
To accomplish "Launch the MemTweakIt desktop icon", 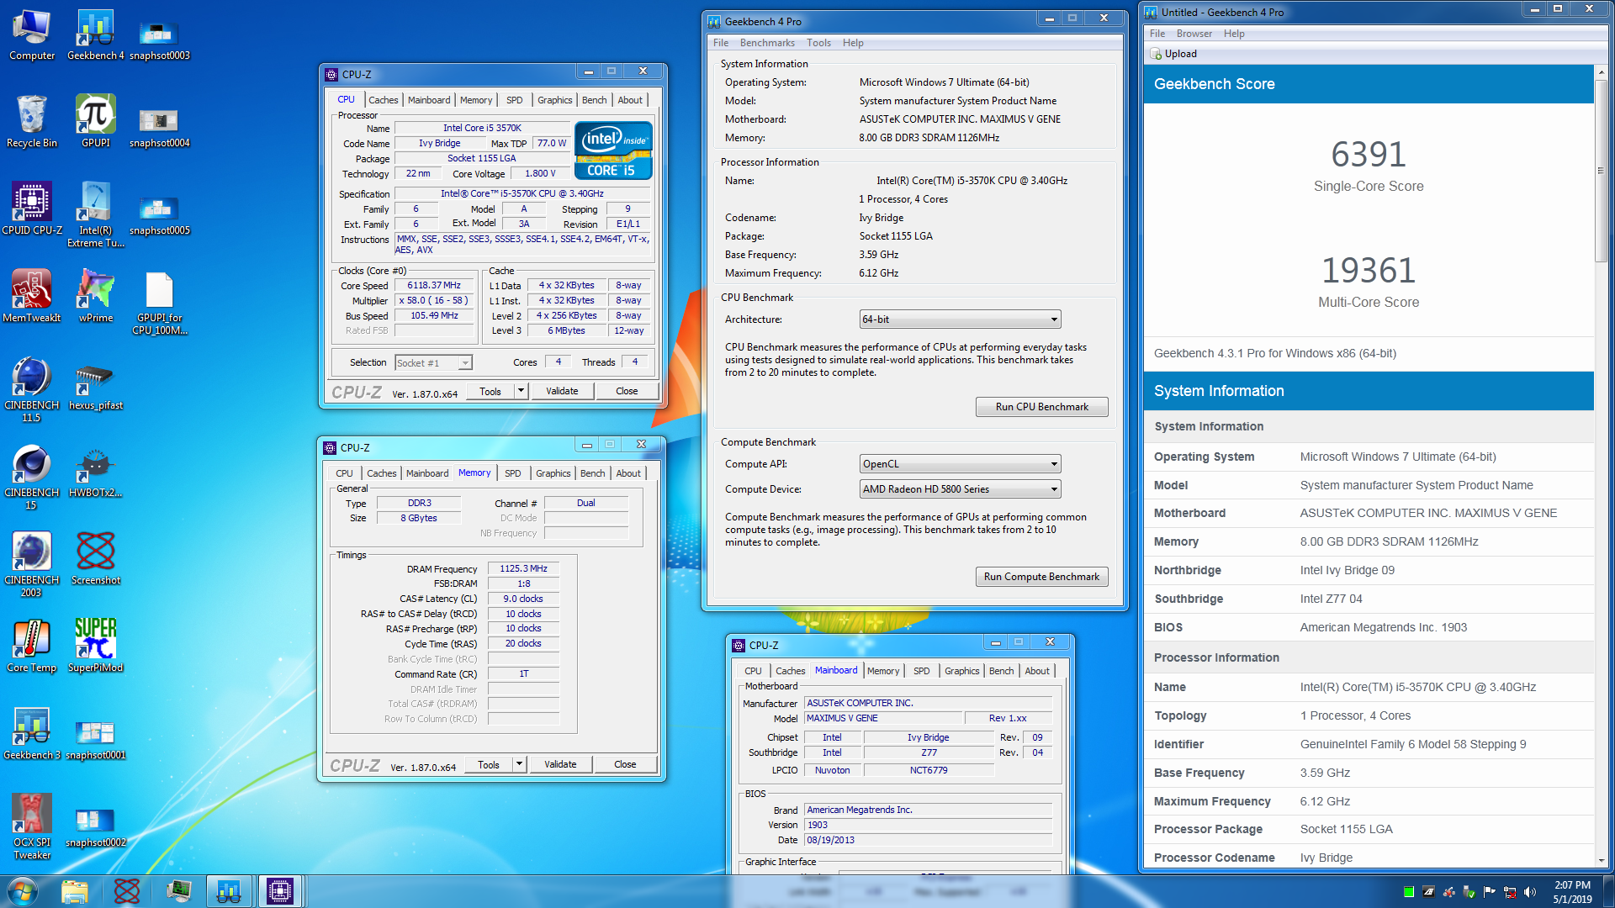I will pyautogui.click(x=32, y=298).
